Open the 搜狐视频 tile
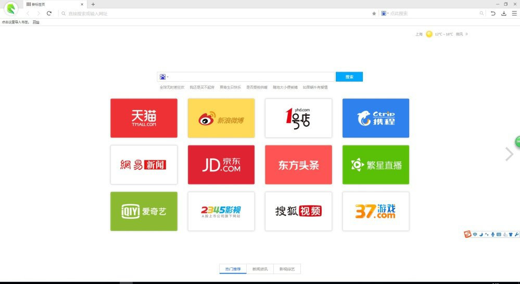This screenshot has width=520, height=284. point(298,211)
